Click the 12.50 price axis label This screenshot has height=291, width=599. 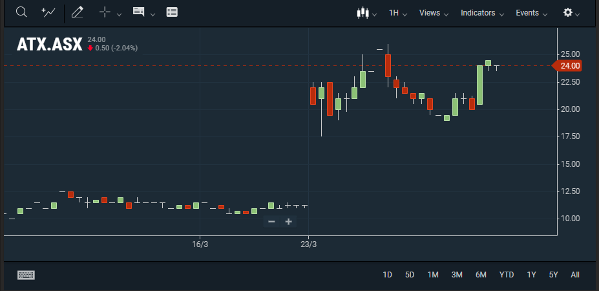coord(570,191)
